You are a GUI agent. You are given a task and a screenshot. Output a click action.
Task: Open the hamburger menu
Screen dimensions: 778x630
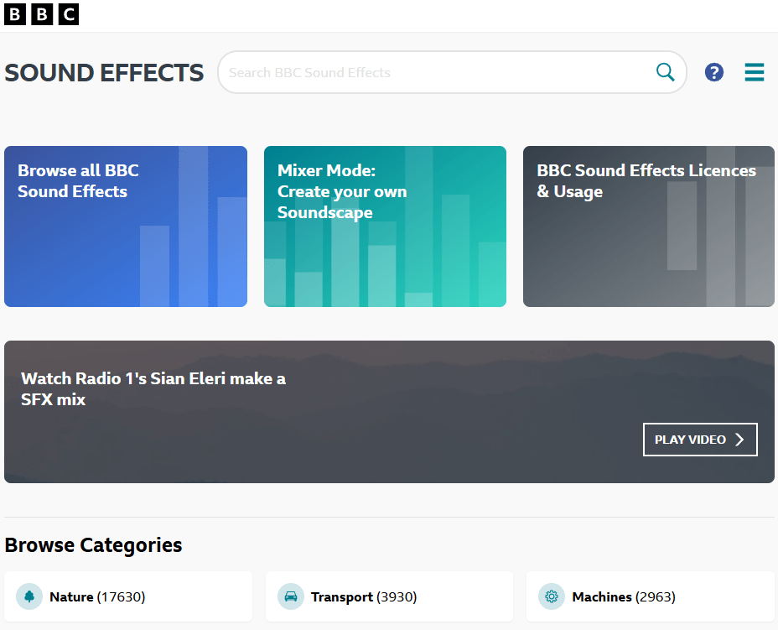755,72
